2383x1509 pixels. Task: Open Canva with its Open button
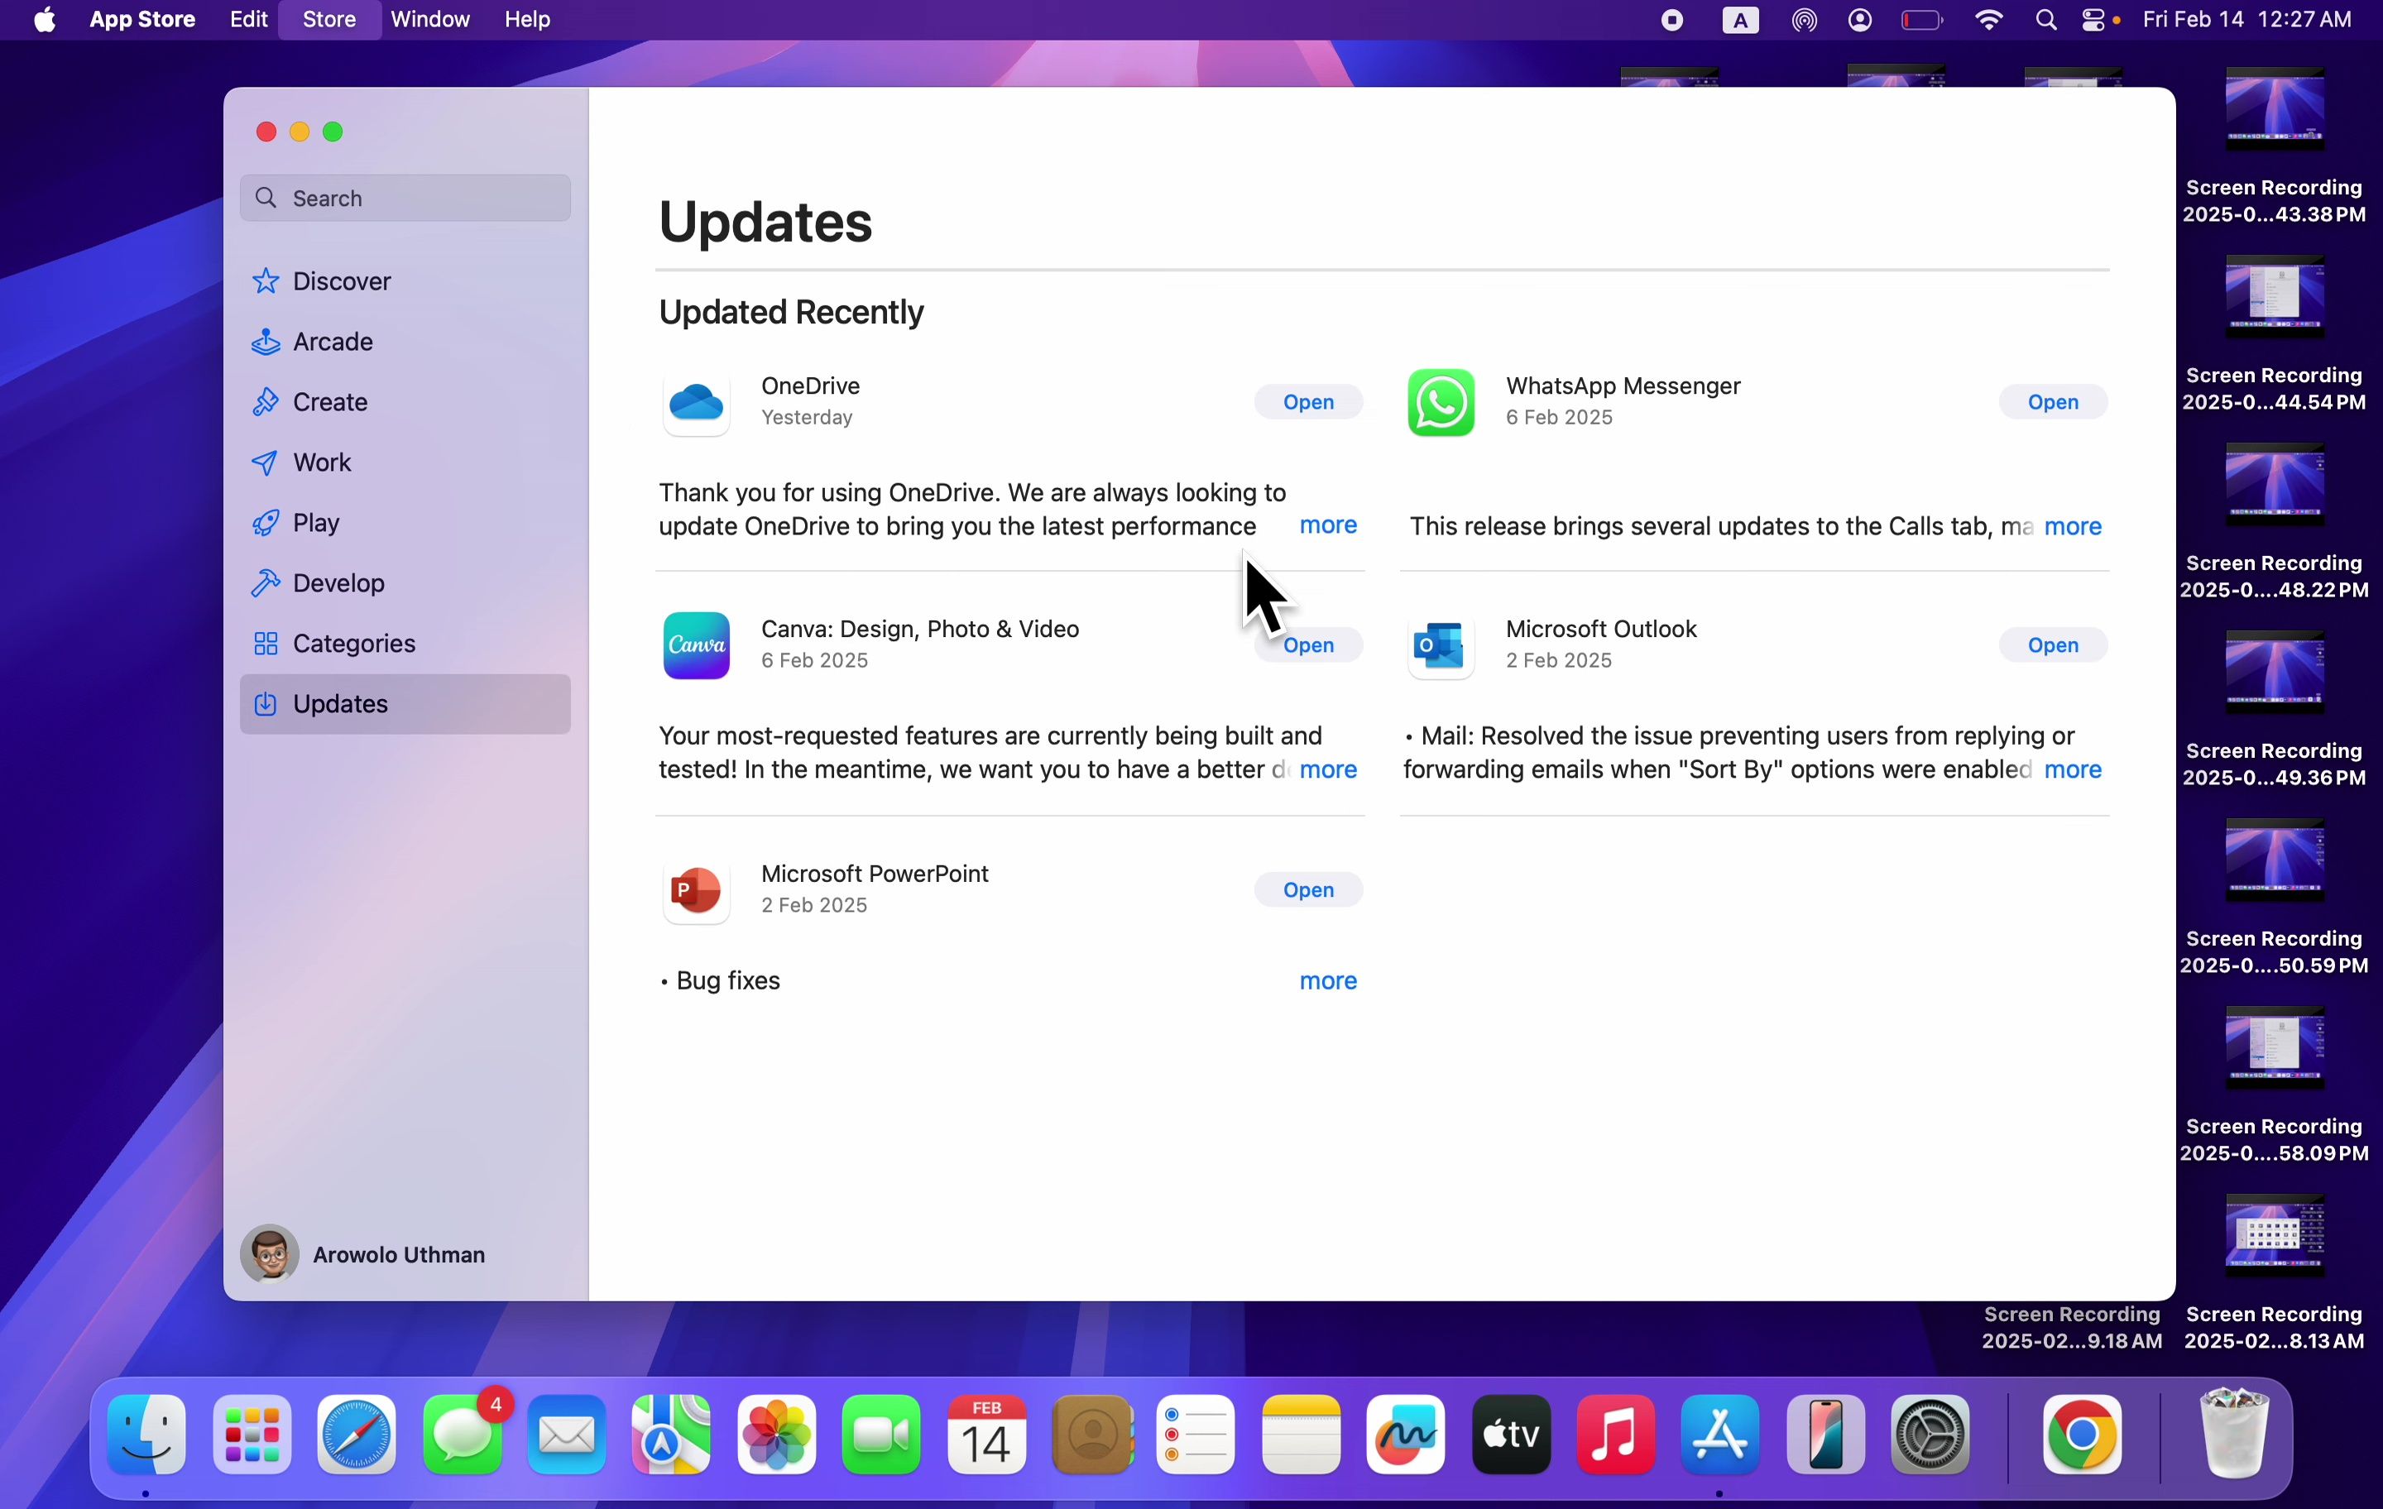(1308, 645)
